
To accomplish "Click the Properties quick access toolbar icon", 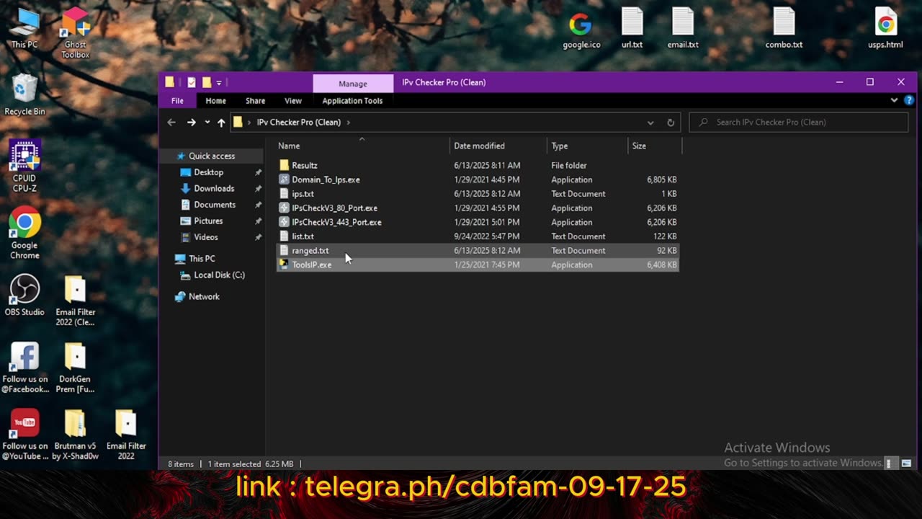I will click(192, 82).
